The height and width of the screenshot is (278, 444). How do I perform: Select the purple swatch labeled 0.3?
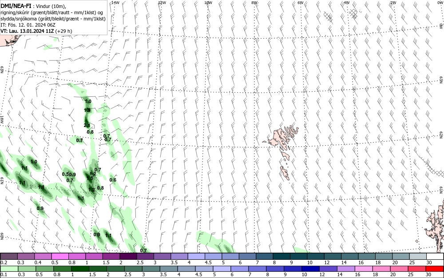coord(25,257)
